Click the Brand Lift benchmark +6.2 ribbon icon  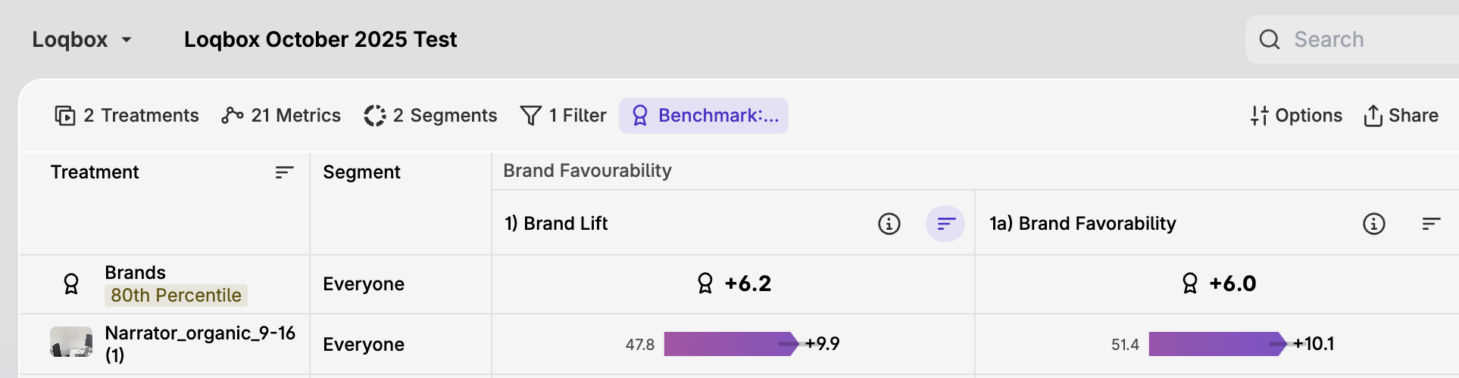point(705,283)
